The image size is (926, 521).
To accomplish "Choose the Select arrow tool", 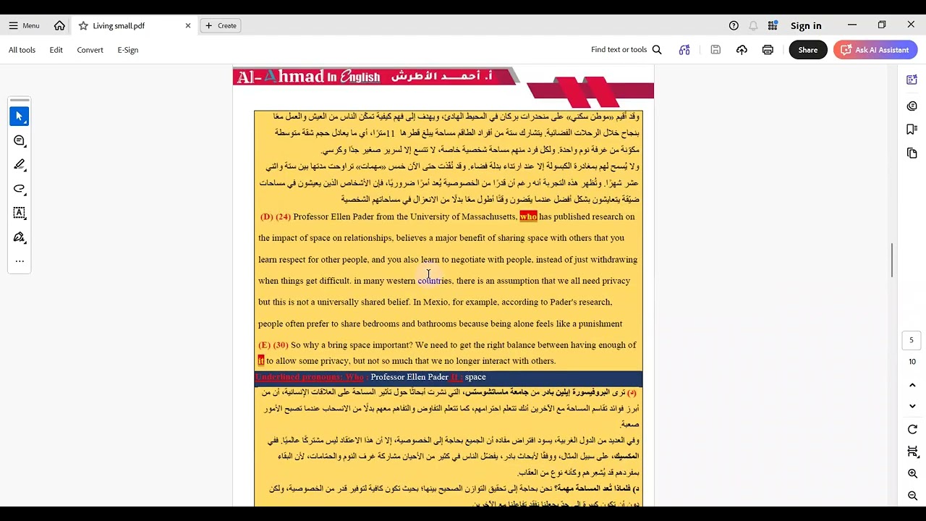I will pos(20,116).
